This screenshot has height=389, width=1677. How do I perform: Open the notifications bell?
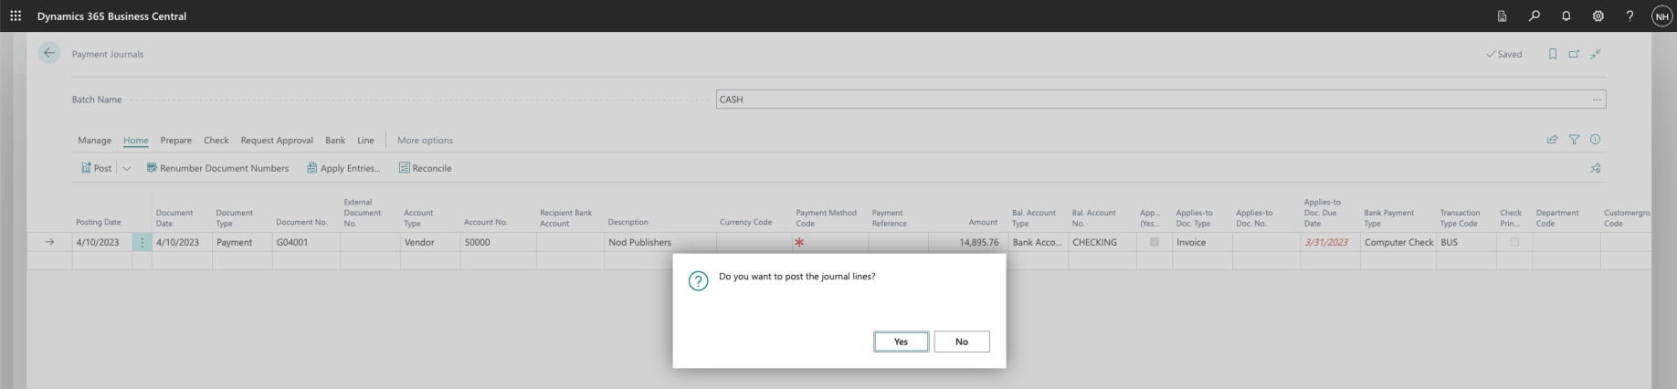pyautogui.click(x=1566, y=16)
